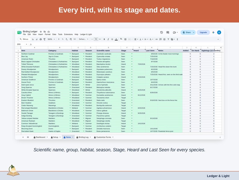Start a video call from the camera icon
The width and height of the screenshot is (239, 180).
(x=174, y=32)
